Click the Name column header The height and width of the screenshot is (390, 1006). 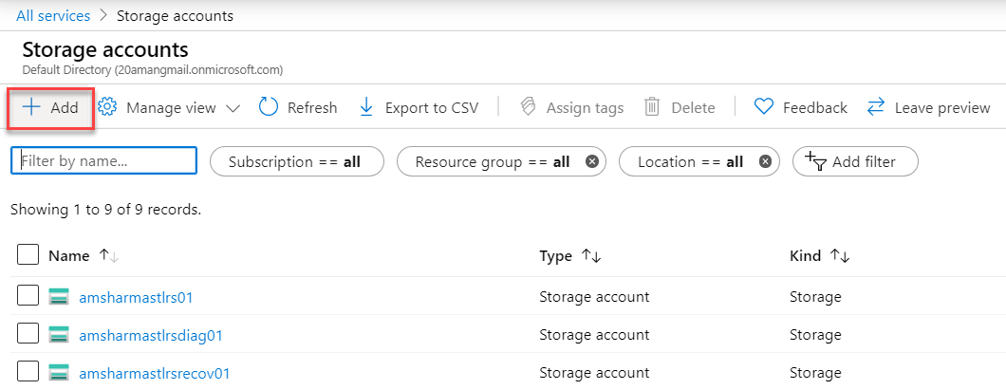[x=68, y=256]
